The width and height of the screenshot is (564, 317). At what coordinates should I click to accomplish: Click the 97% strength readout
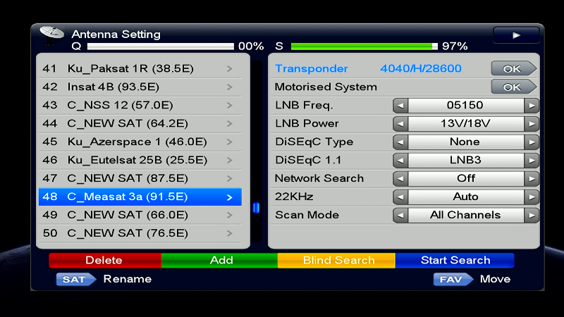click(455, 46)
